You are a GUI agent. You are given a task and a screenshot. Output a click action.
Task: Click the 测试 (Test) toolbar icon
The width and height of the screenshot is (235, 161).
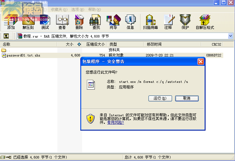(x=45, y=22)
